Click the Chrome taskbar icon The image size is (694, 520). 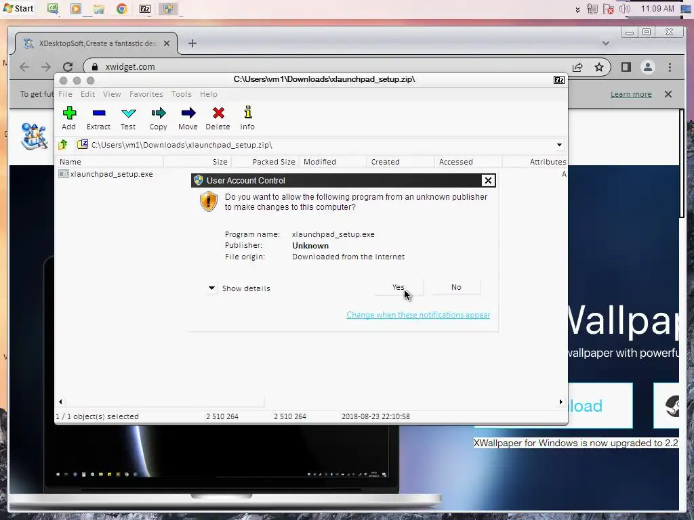(122, 8)
